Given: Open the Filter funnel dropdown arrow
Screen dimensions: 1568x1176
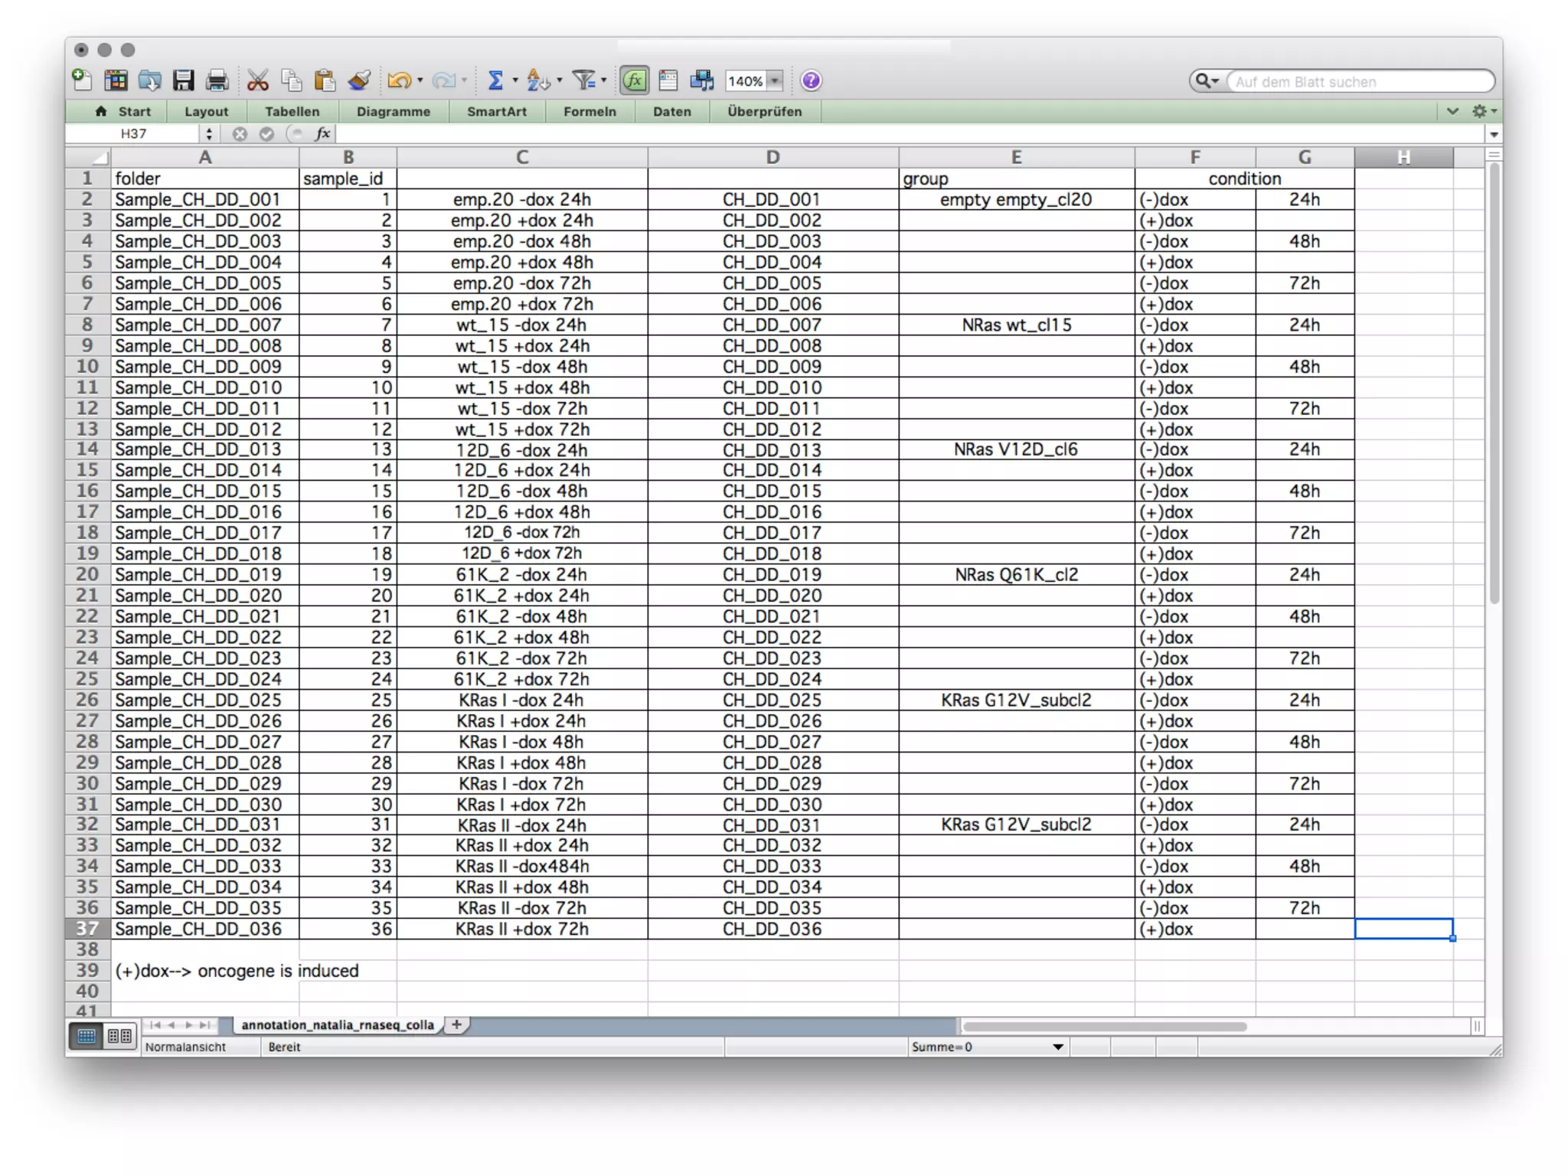Looking at the screenshot, I should click(604, 80).
